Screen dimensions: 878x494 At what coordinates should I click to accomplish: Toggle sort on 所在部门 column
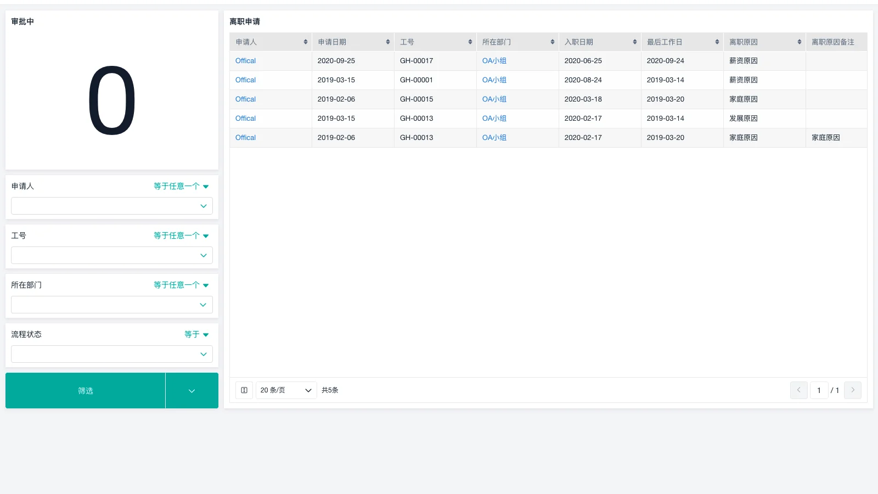point(553,42)
